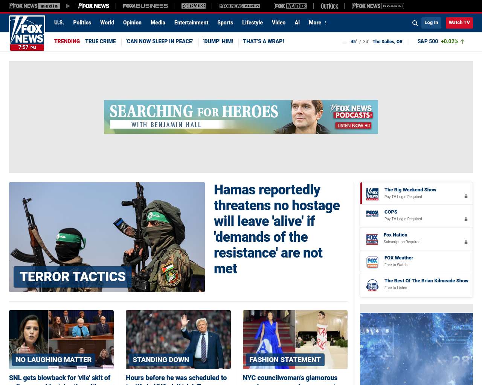Open trending topic TRUE CRIME
Image resolution: width=482 pixels, height=385 pixels.
(x=101, y=41)
